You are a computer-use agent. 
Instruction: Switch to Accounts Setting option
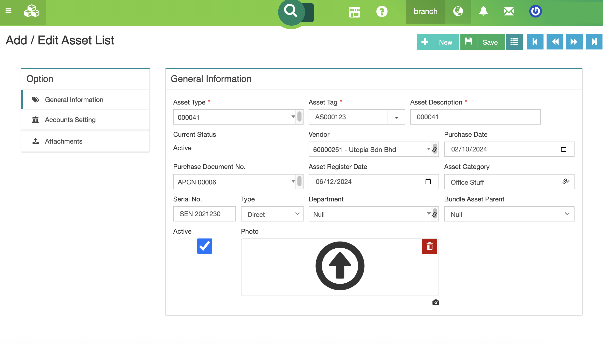[x=70, y=120]
